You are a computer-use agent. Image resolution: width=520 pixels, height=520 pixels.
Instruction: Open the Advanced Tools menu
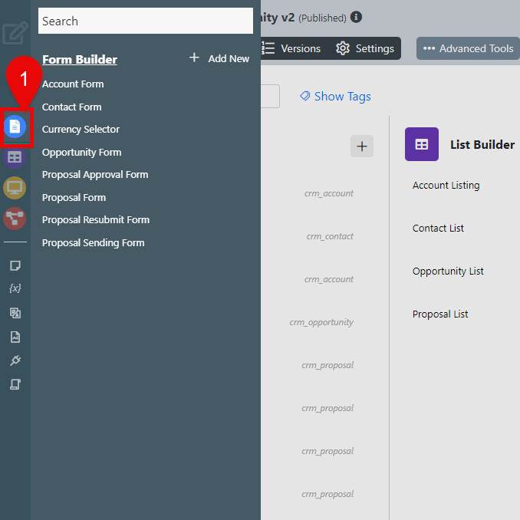pos(468,48)
